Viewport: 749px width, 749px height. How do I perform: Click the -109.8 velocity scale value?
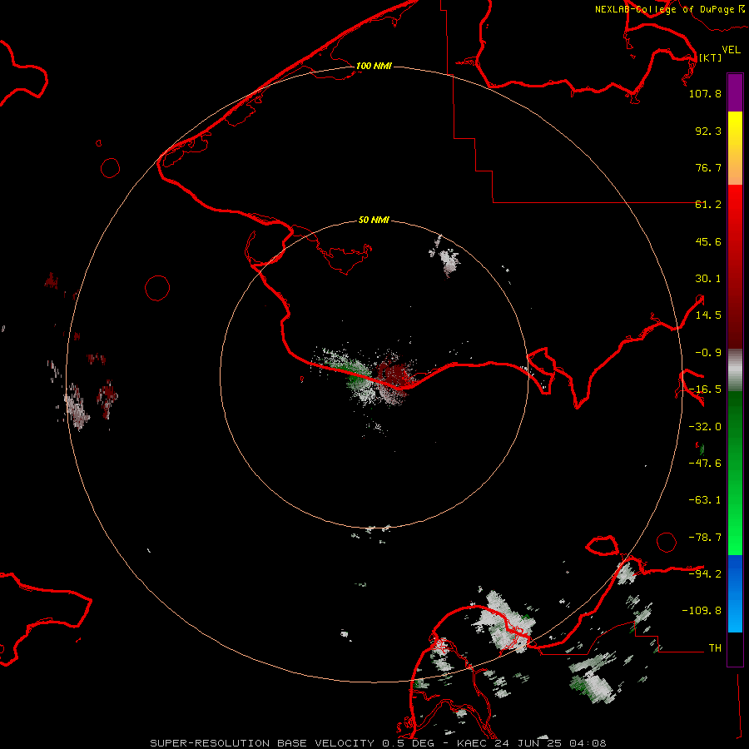(x=702, y=611)
